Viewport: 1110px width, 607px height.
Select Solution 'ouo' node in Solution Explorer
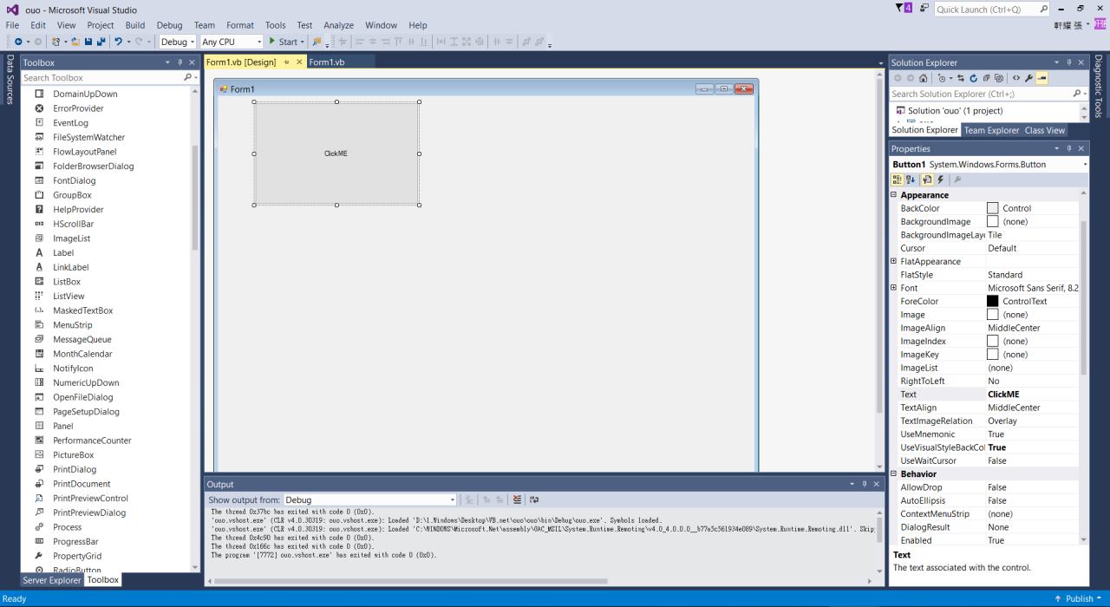click(x=955, y=111)
